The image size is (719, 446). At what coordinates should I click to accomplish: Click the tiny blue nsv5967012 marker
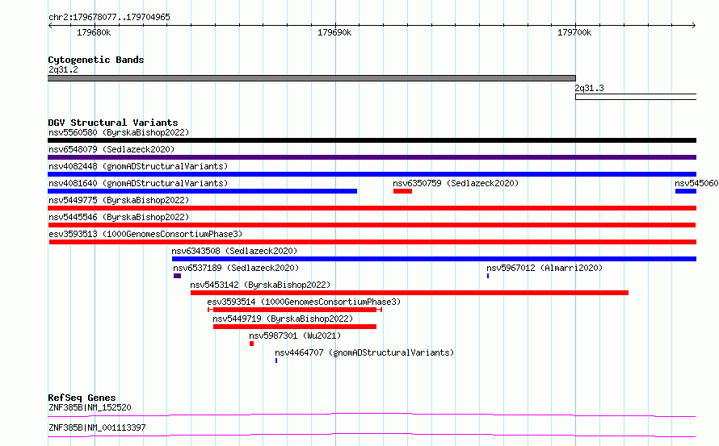pos(488,276)
